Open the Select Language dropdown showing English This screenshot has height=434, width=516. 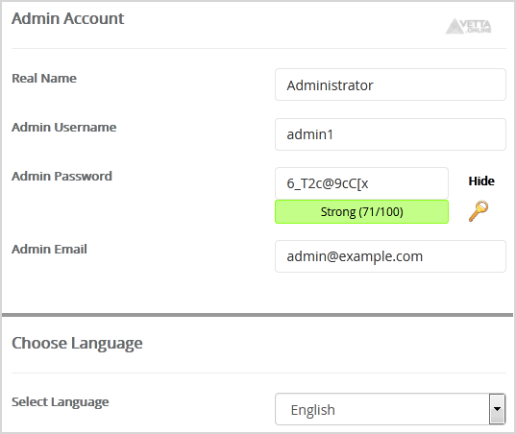tap(390, 409)
